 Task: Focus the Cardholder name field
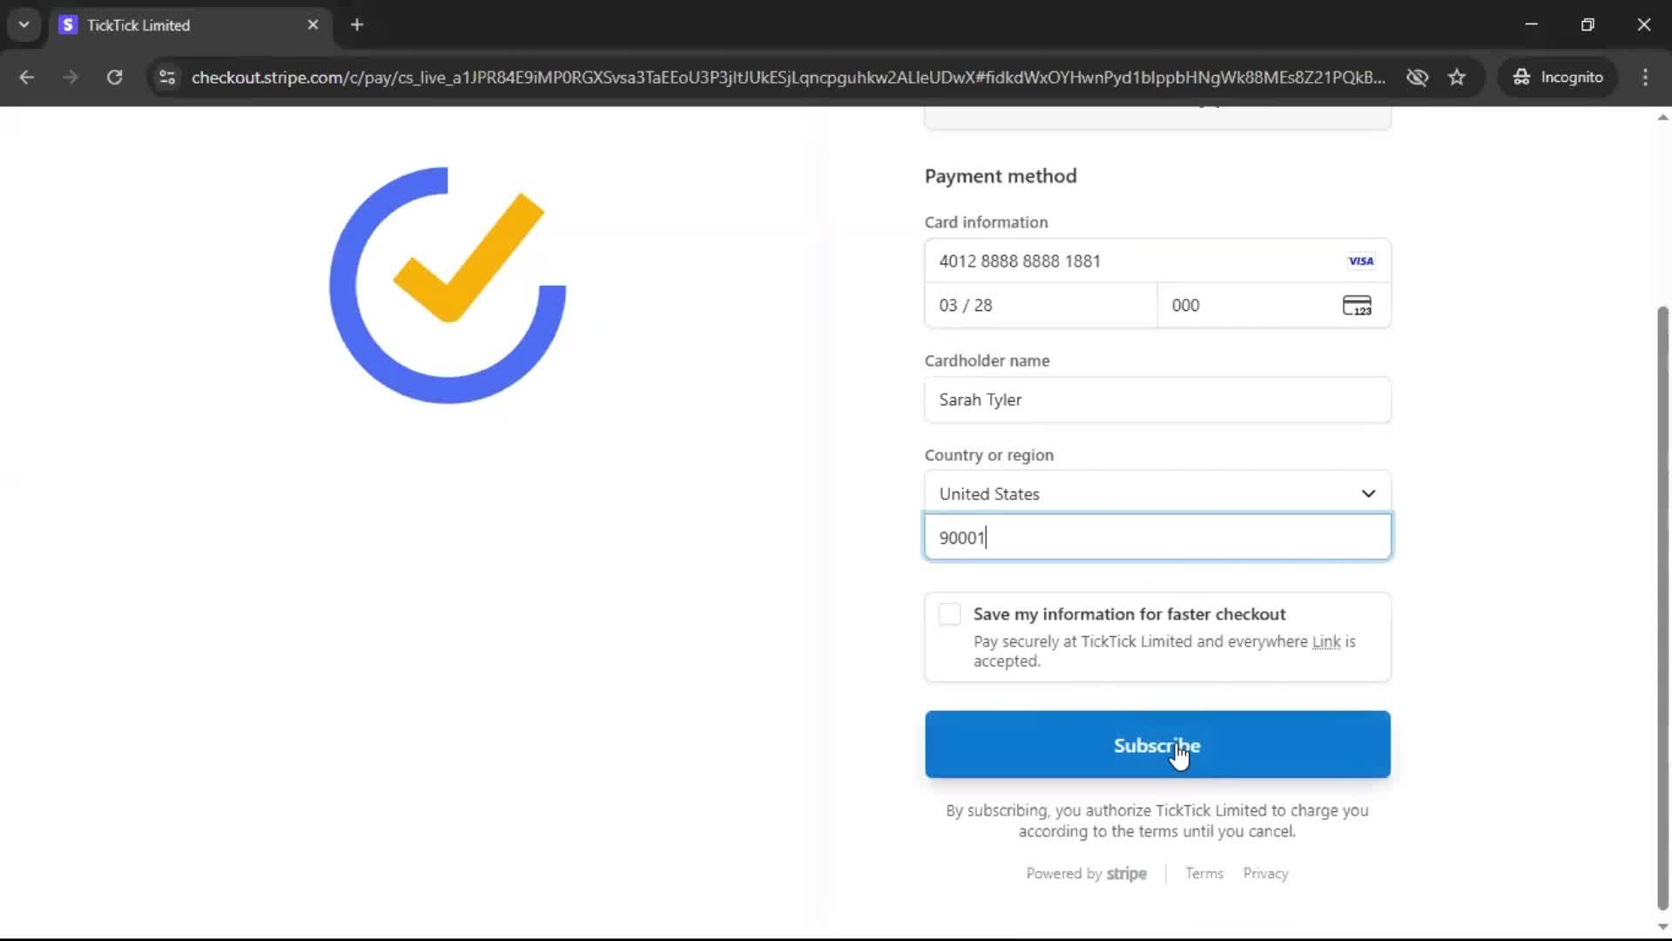pos(1156,400)
